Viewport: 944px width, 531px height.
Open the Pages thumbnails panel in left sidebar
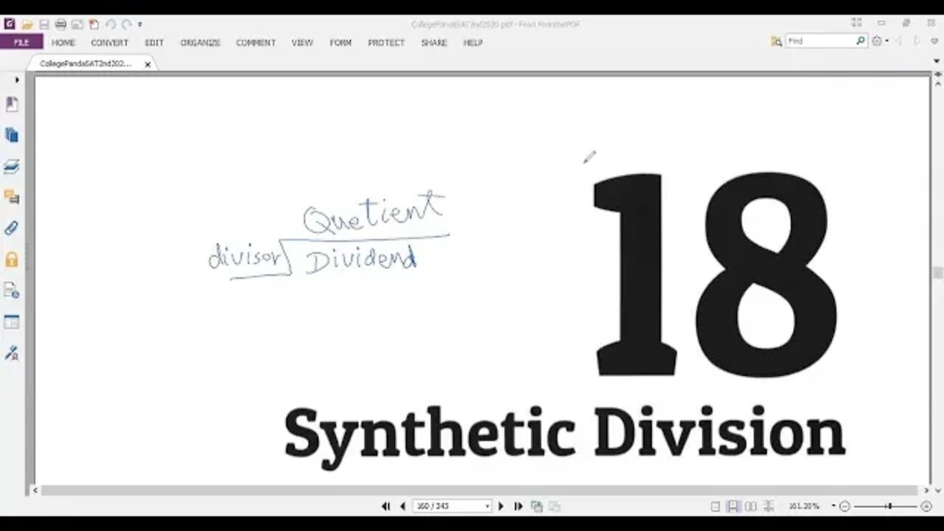click(12, 135)
